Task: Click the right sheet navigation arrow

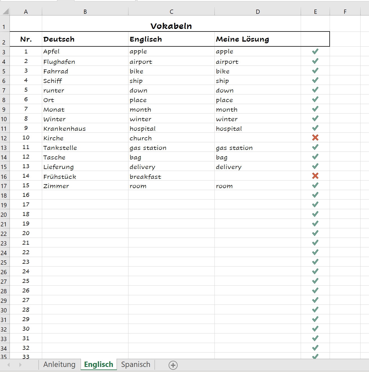Action: coord(20,365)
